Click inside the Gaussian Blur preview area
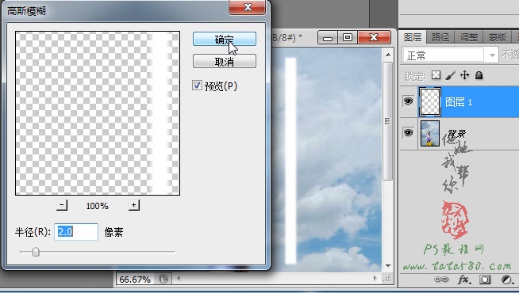 (x=98, y=113)
